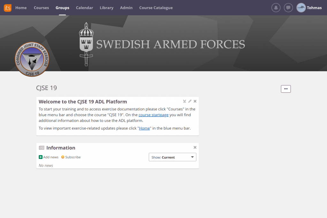Viewport: 327px width, 218px height.
Task: Open the Library menu item
Action: click(x=107, y=8)
